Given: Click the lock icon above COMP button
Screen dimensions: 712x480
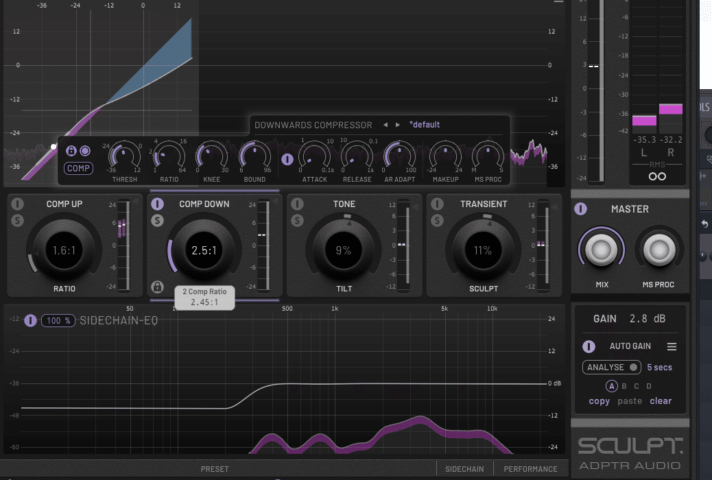Looking at the screenshot, I should (71, 151).
